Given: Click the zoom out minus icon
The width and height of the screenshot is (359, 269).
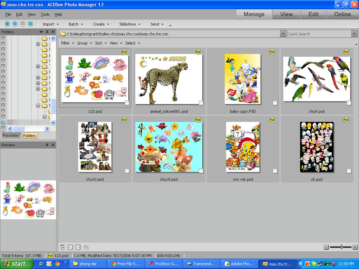Looking at the screenshot, I should (x=326, y=247).
